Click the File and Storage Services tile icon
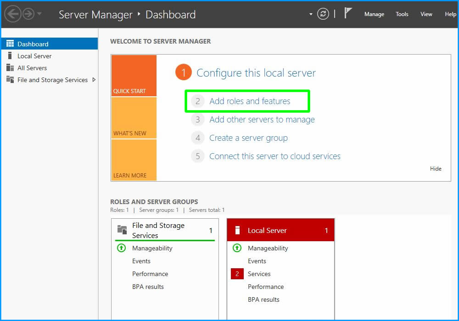This screenshot has width=459, height=321. (x=122, y=230)
